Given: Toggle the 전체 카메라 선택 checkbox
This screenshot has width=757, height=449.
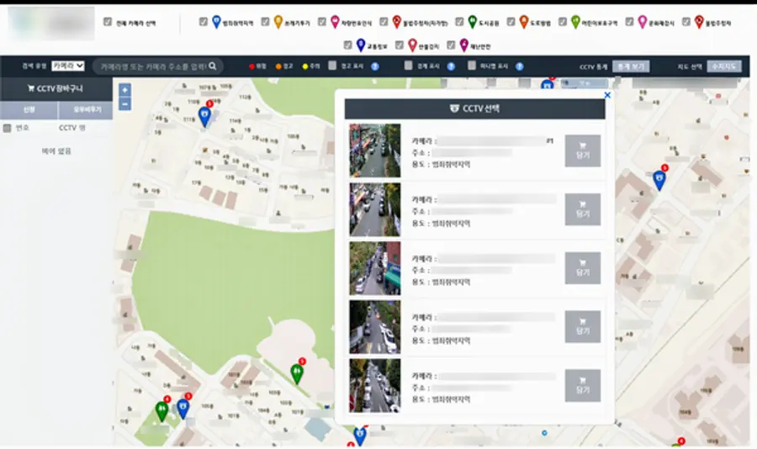Looking at the screenshot, I should point(108,22).
